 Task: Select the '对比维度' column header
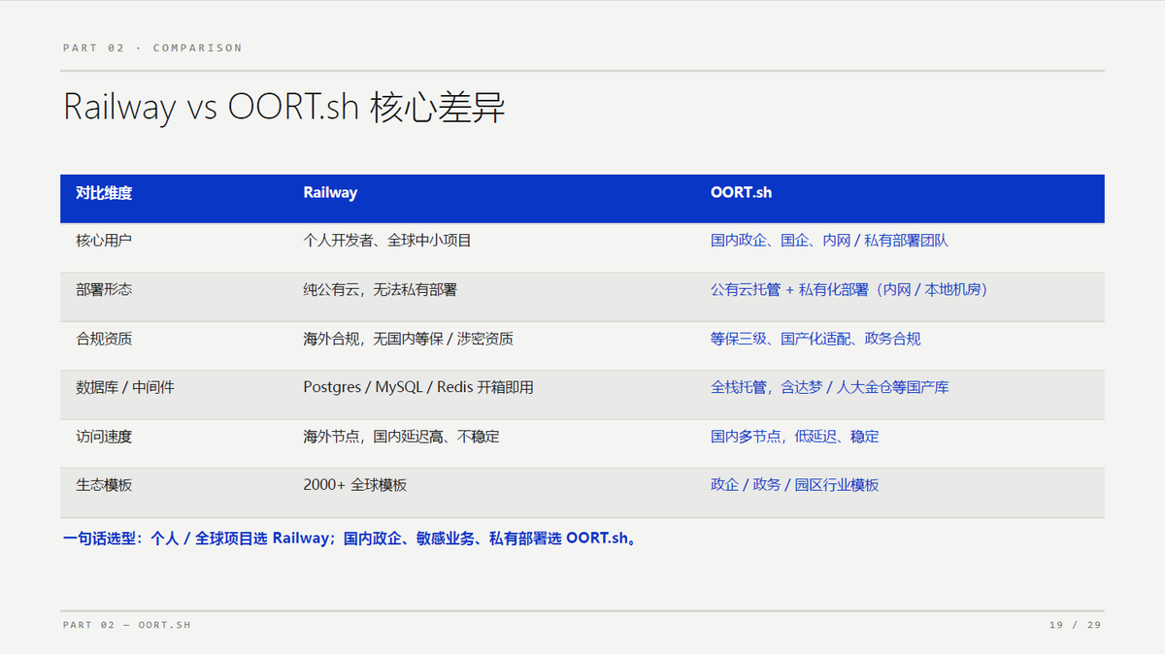pyautogui.click(x=104, y=192)
